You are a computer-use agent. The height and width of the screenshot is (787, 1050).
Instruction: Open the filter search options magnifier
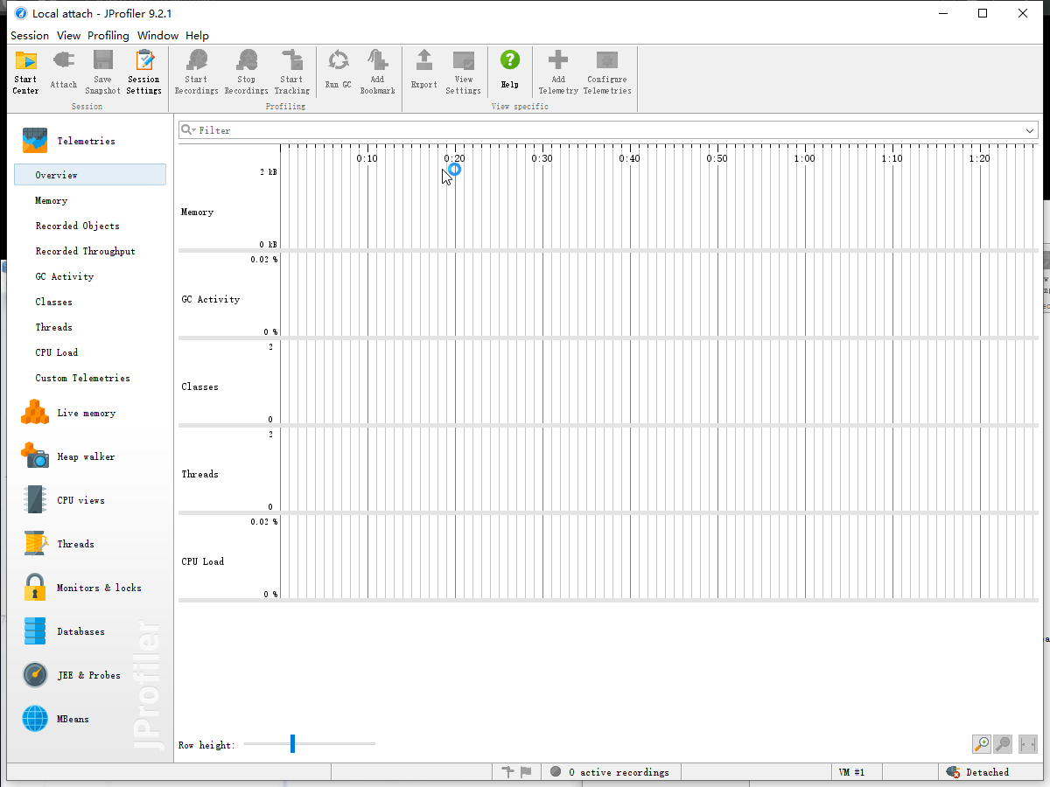point(188,130)
